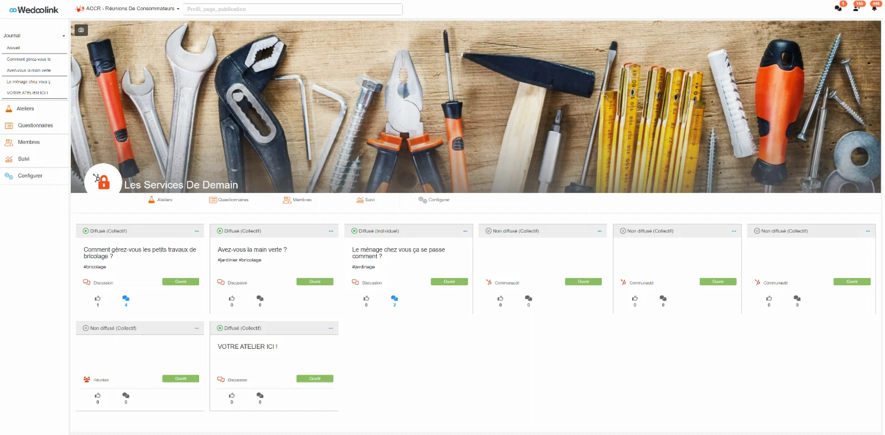The image size is (885, 435).
Task: Switch to the Suivi tab below the banner
Action: click(366, 200)
